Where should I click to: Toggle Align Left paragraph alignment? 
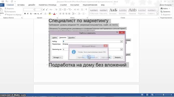click(x=60, y=14)
